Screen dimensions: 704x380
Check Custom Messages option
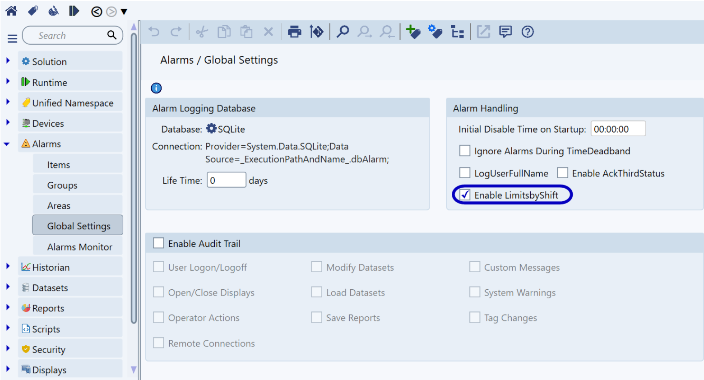475,267
